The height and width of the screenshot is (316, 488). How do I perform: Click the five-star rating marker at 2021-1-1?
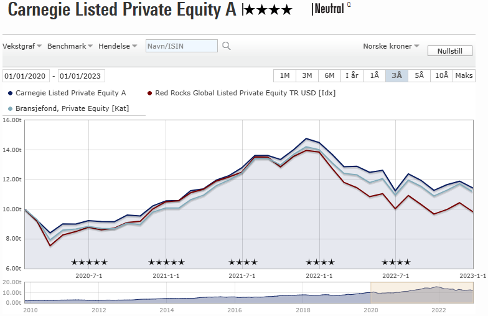click(x=166, y=262)
